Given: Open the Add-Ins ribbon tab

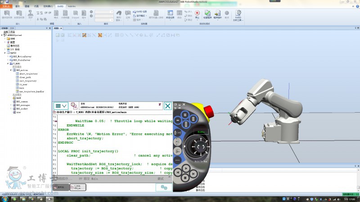Looking at the screenshot, I should (72, 7).
